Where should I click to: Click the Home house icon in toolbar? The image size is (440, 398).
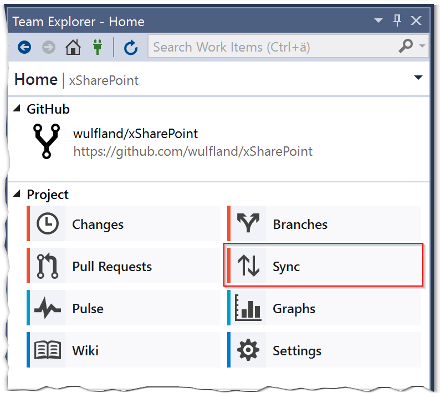click(73, 48)
